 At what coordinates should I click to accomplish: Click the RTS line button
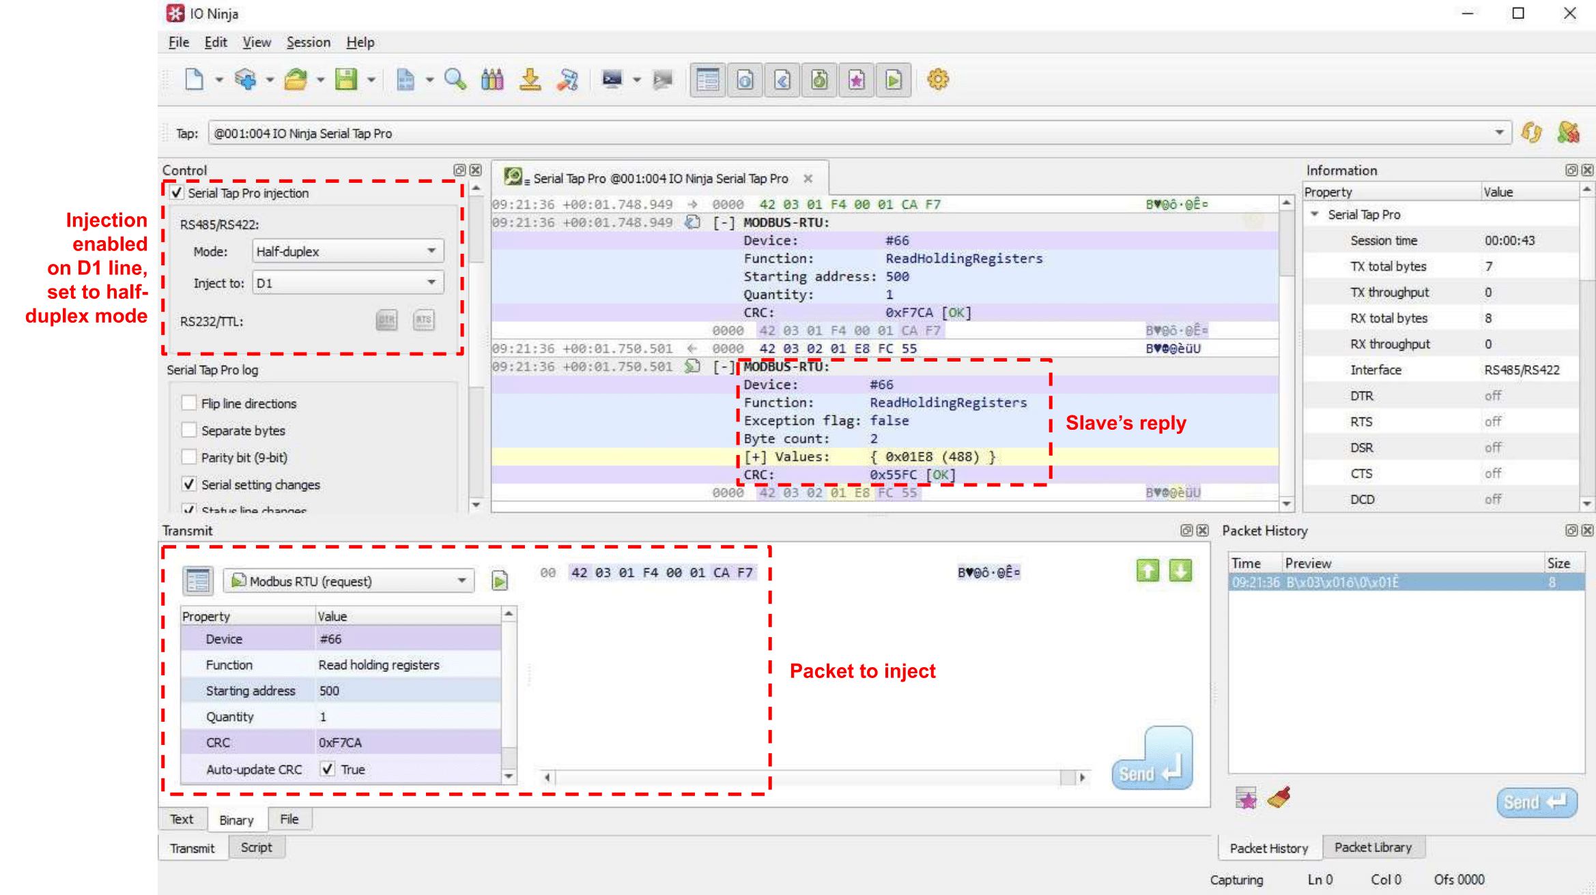click(x=424, y=320)
